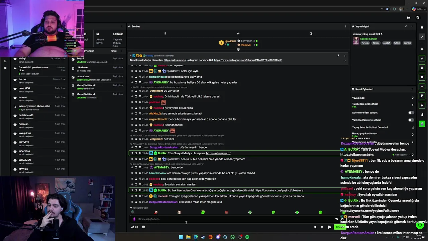Open the wrench tools icon in right sidebar

point(422,105)
